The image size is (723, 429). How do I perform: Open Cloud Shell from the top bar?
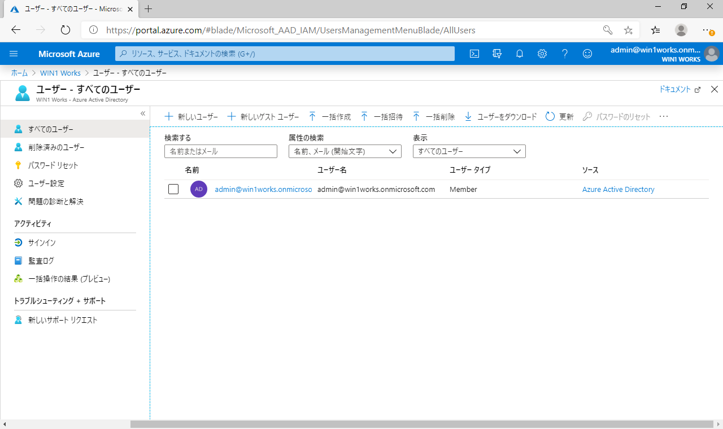tap(475, 54)
